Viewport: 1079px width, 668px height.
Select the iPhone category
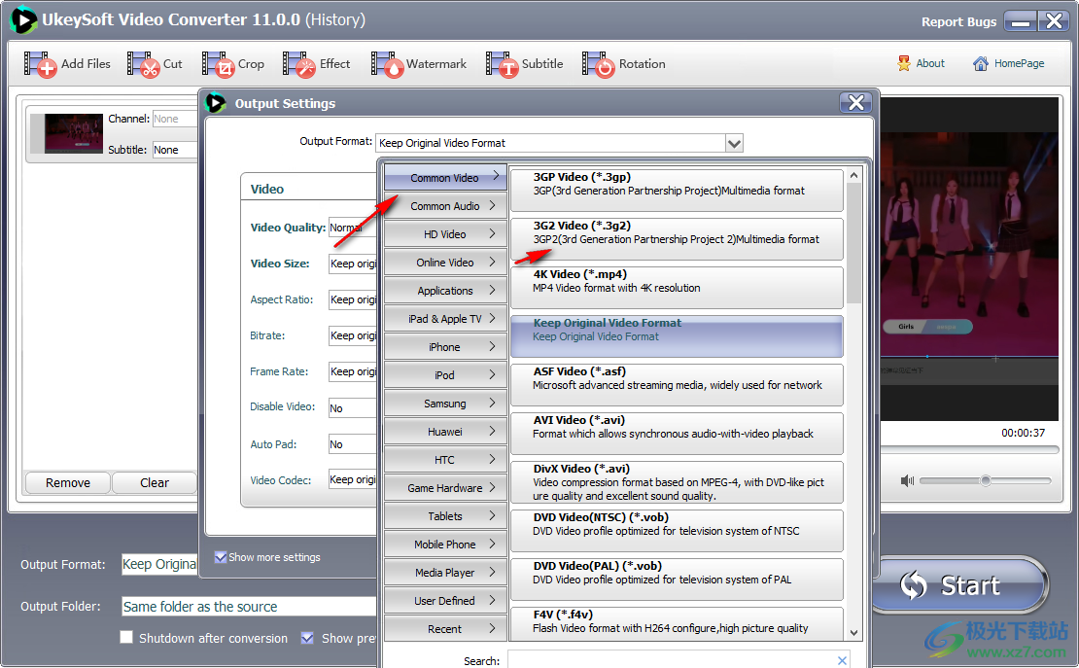(x=445, y=346)
